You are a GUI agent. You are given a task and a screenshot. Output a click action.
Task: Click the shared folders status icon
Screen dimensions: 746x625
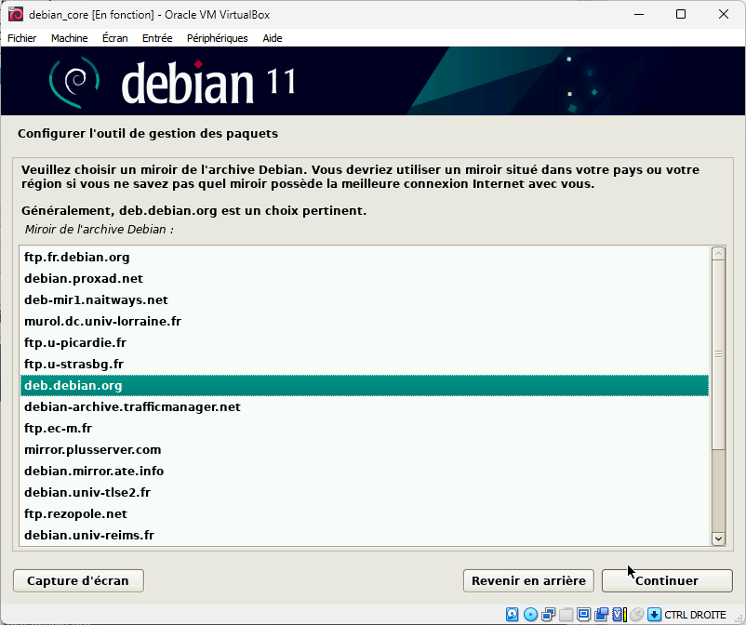(566, 615)
